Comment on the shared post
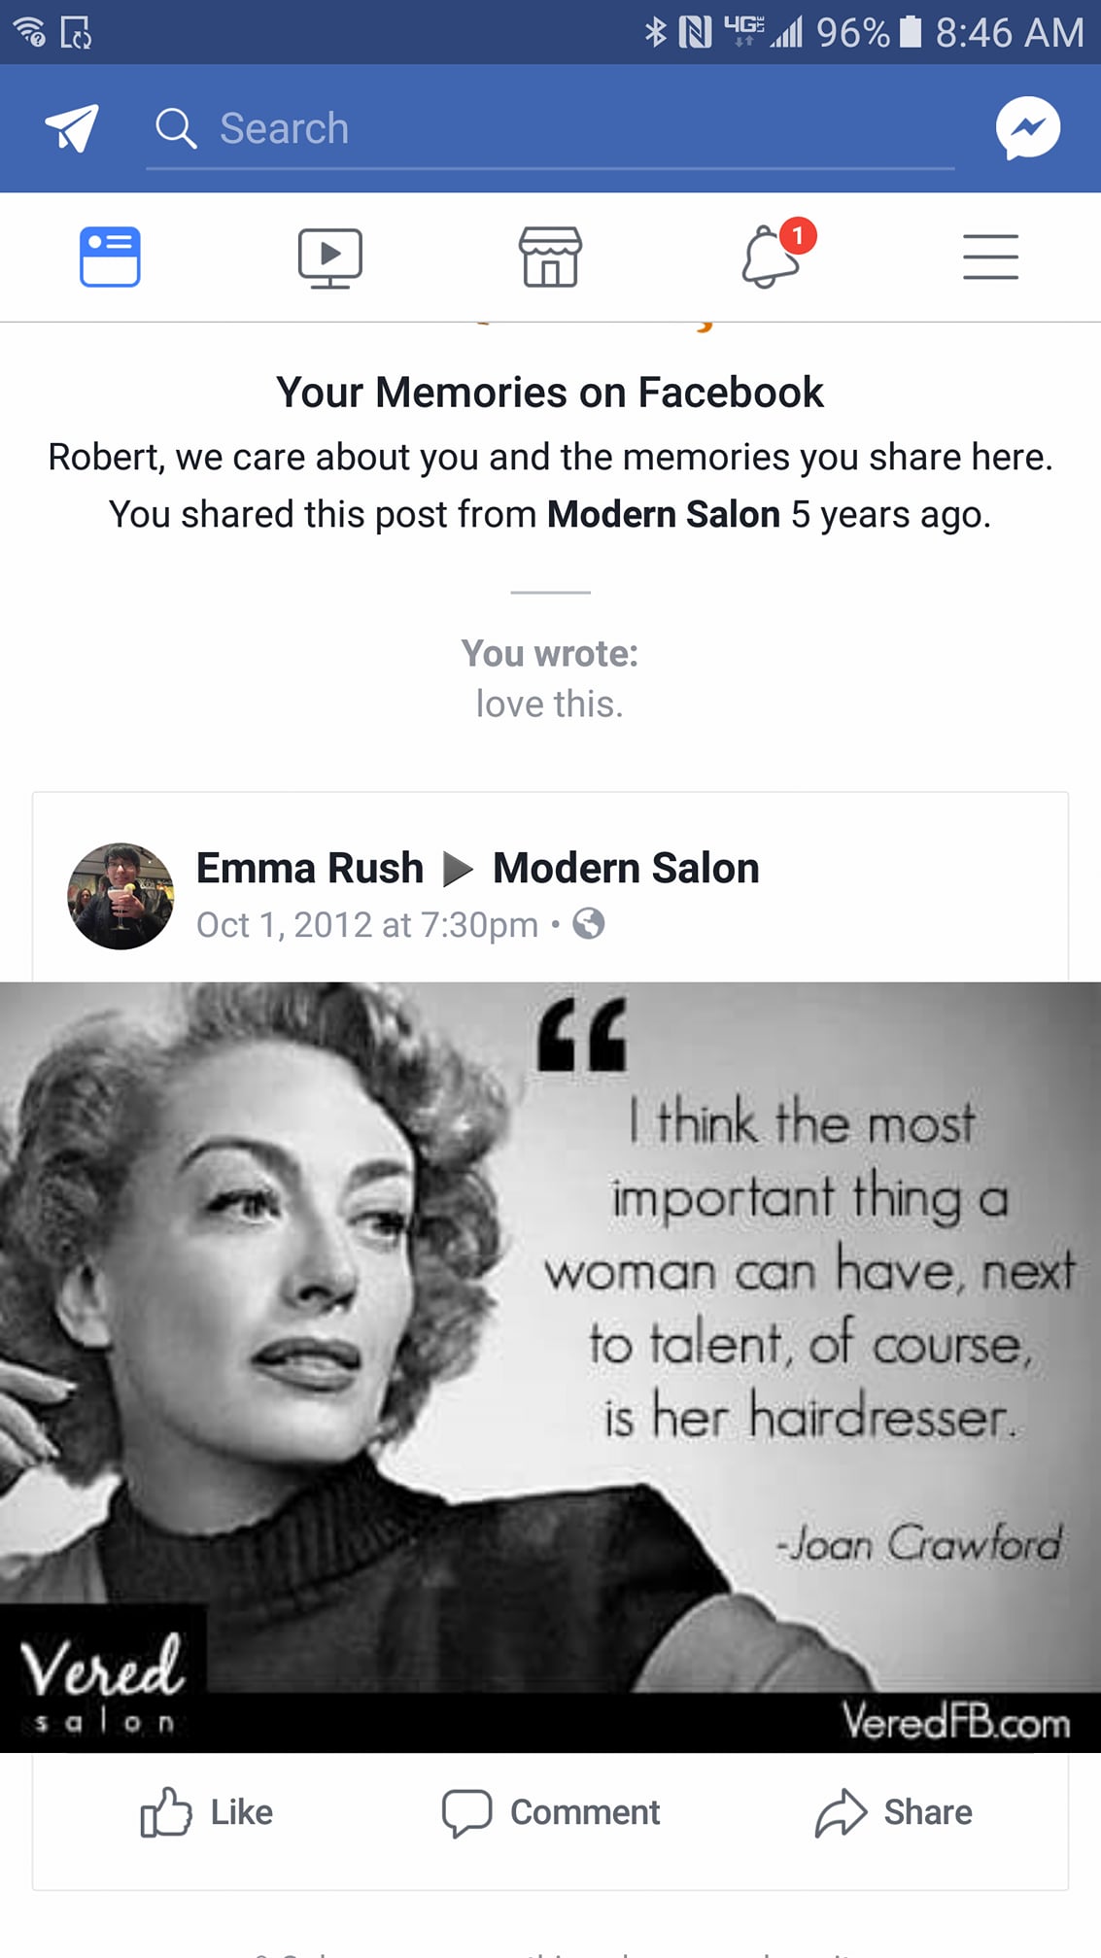This screenshot has width=1101, height=1958. 550,1812
